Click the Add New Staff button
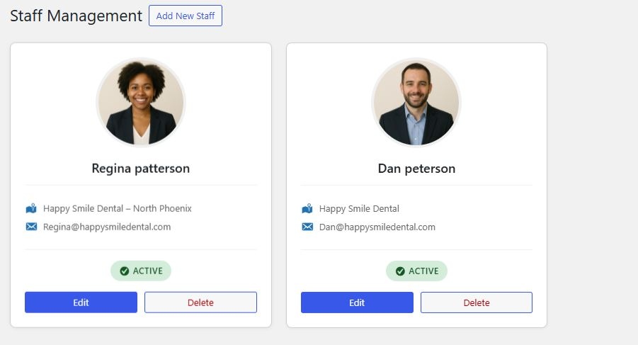Screen dimensions: 638x345 click(x=186, y=16)
